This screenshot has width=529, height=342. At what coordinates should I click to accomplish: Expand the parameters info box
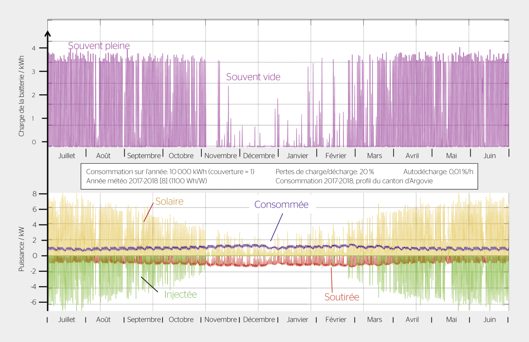tap(280, 176)
